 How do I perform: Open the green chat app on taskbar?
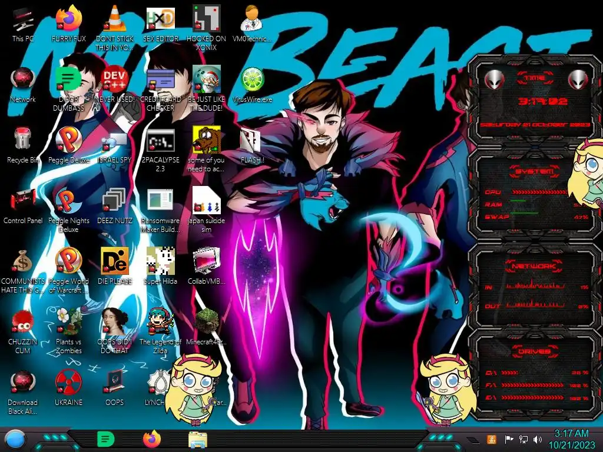[106, 439]
